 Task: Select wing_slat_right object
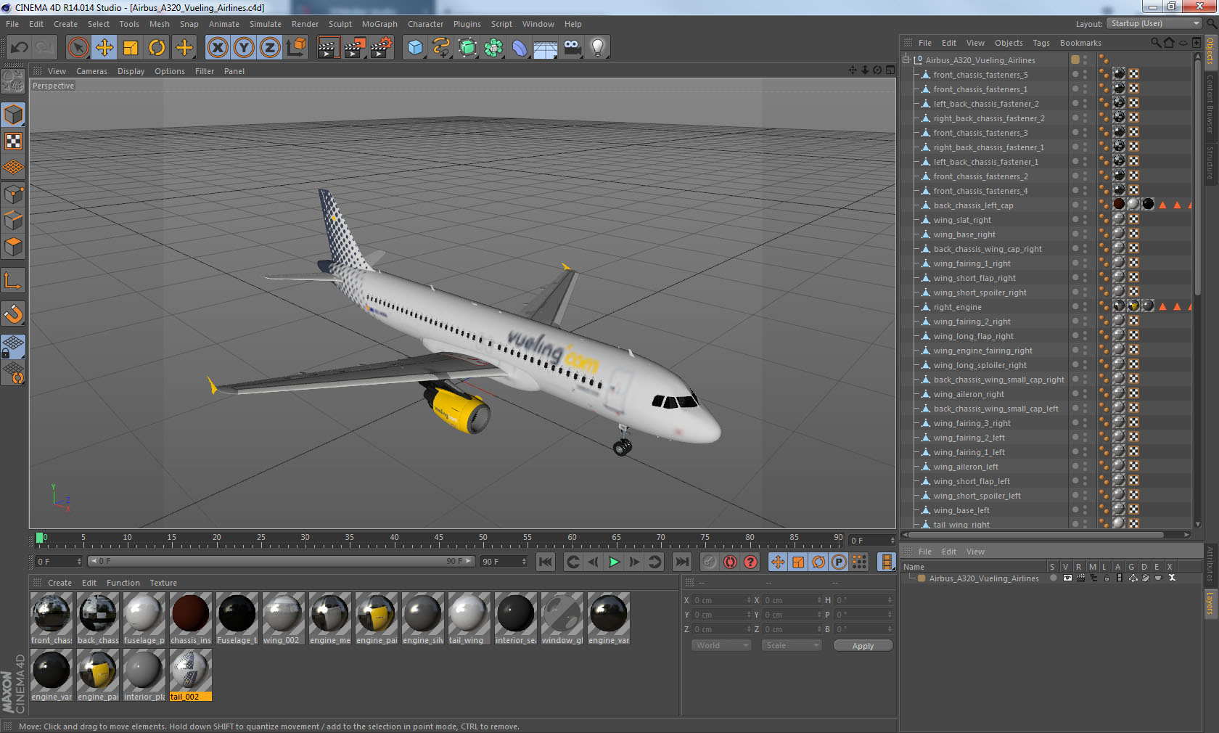(962, 220)
